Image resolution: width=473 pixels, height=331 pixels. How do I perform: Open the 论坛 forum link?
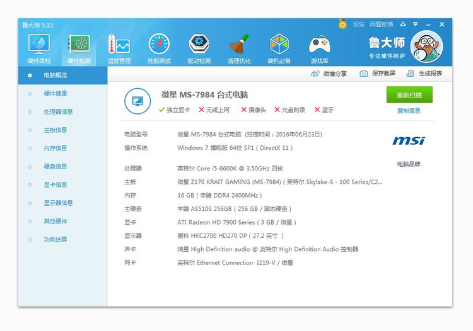coord(358,25)
